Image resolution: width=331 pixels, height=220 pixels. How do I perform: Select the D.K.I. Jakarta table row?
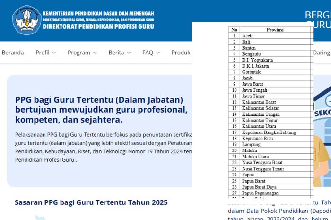pyautogui.click(x=270, y=66)
